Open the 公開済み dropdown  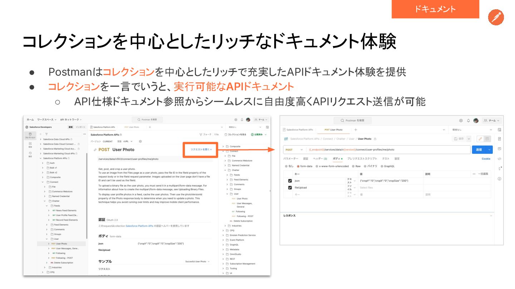point(259,135)
